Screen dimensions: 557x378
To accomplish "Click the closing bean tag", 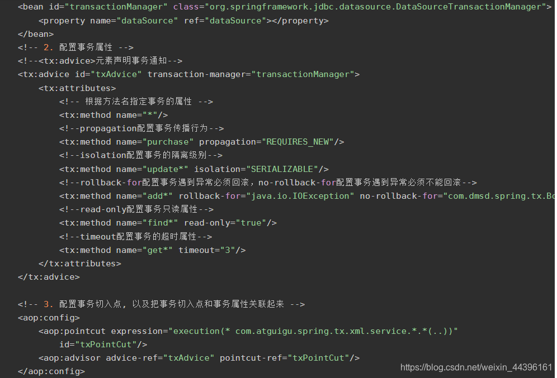I will coord(36,34).
